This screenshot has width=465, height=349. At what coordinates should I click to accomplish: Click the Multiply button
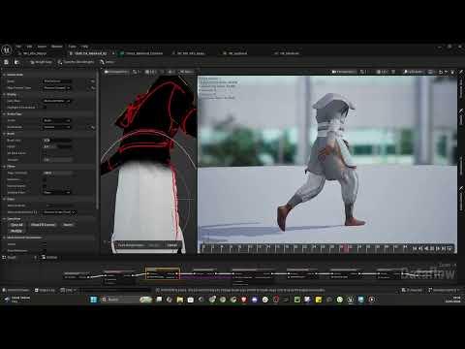[x=16, y=231]
